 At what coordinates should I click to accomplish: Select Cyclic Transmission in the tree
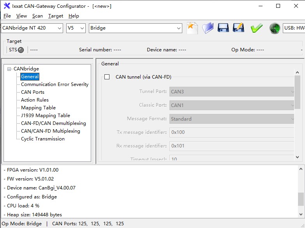(x=43, y=139)
